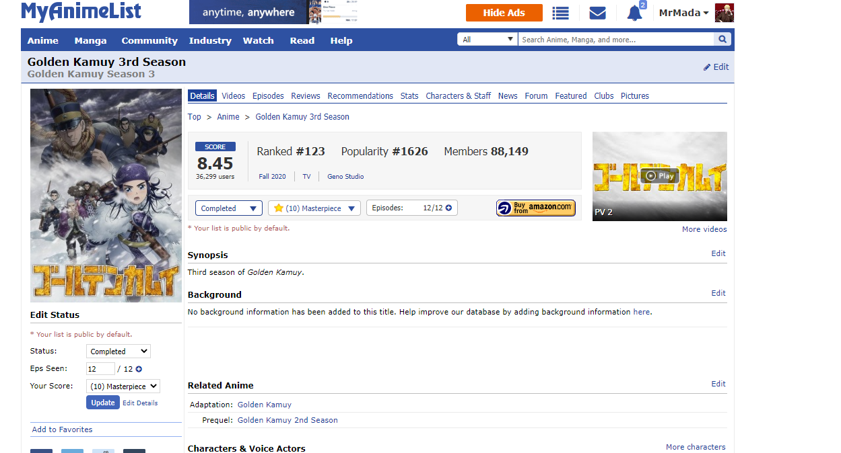Open the All search category dropdown
This screenshot has height=453, width=841.
(487, 40)
